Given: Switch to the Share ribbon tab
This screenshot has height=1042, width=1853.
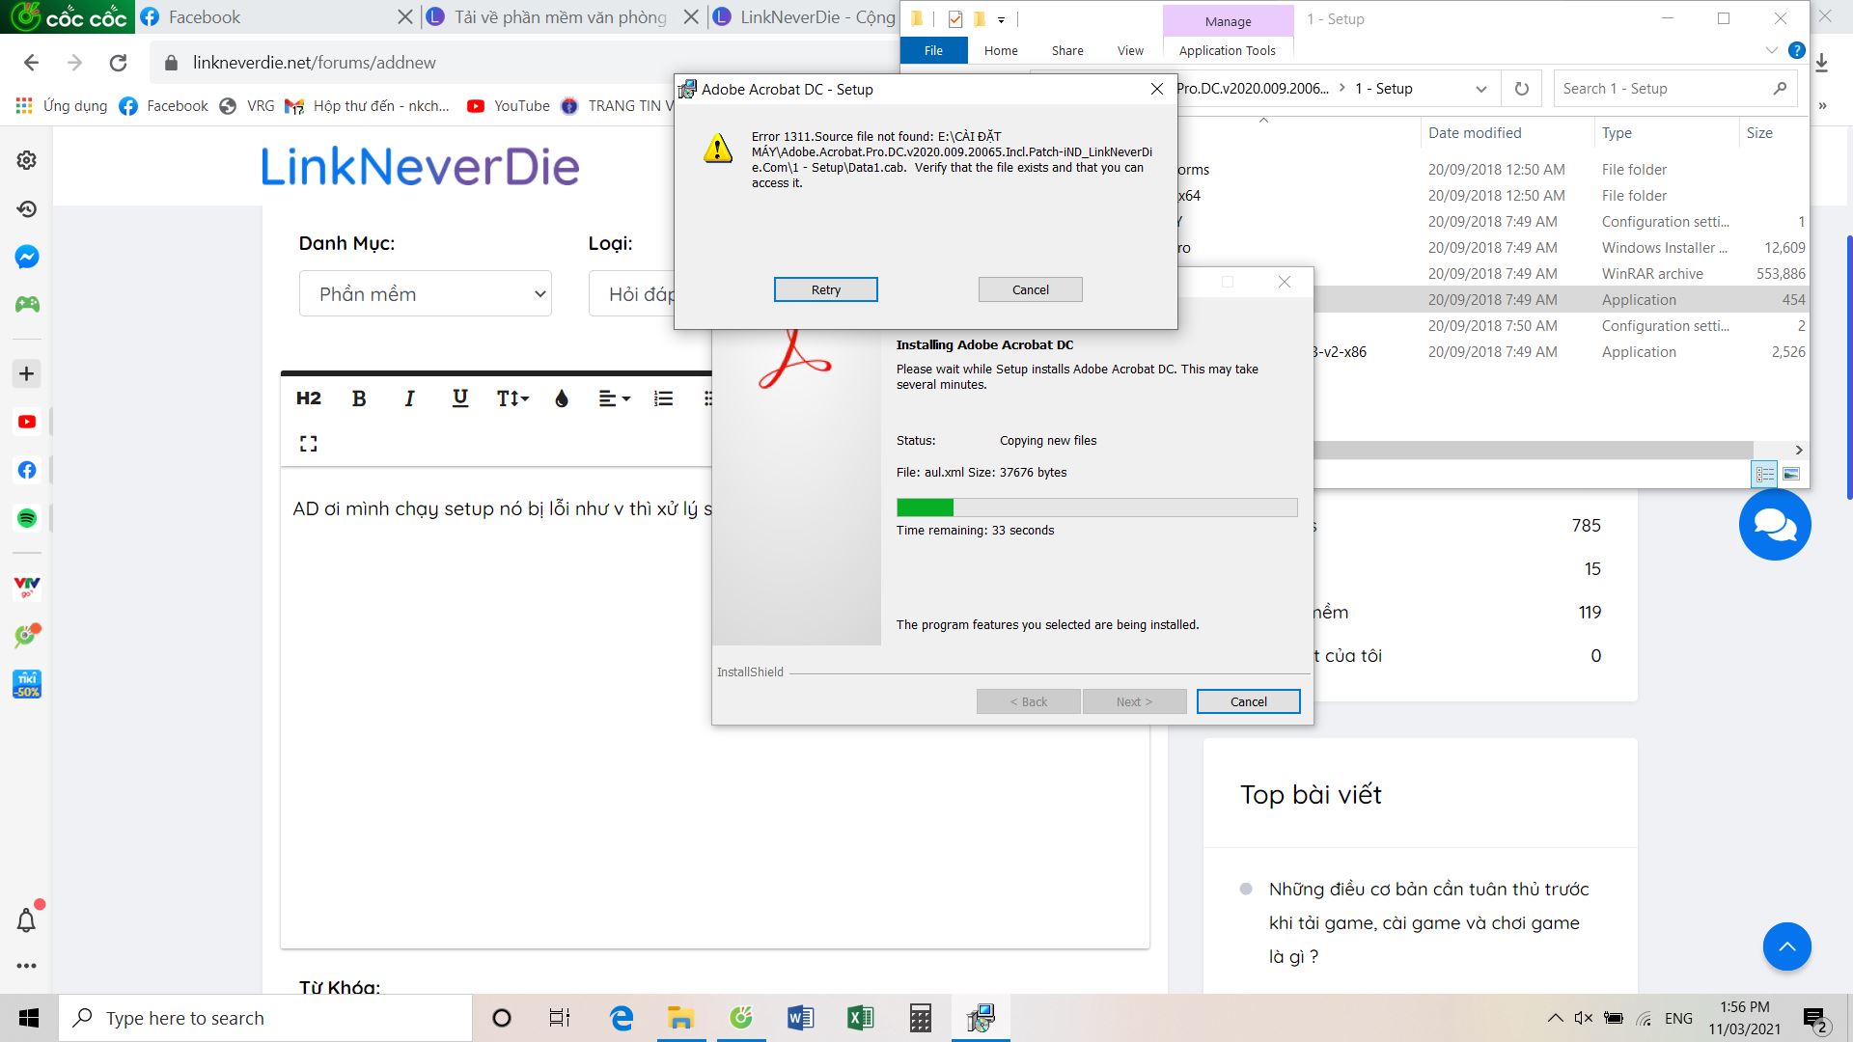Looking at the screenshot, I should coord(1067,50).
